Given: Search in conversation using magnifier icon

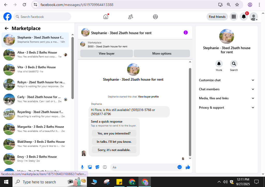Looking at the screenshot, I should 234,64.
